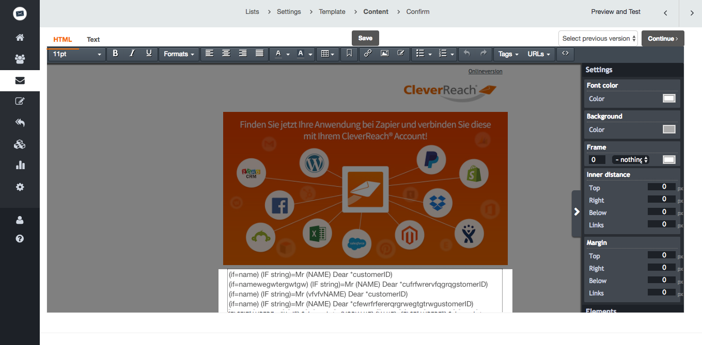Align text left

point(209,54)
